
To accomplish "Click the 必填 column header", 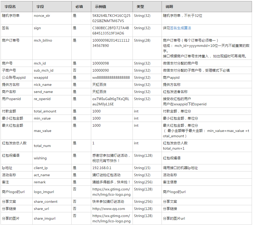I will tap(79, 7).
